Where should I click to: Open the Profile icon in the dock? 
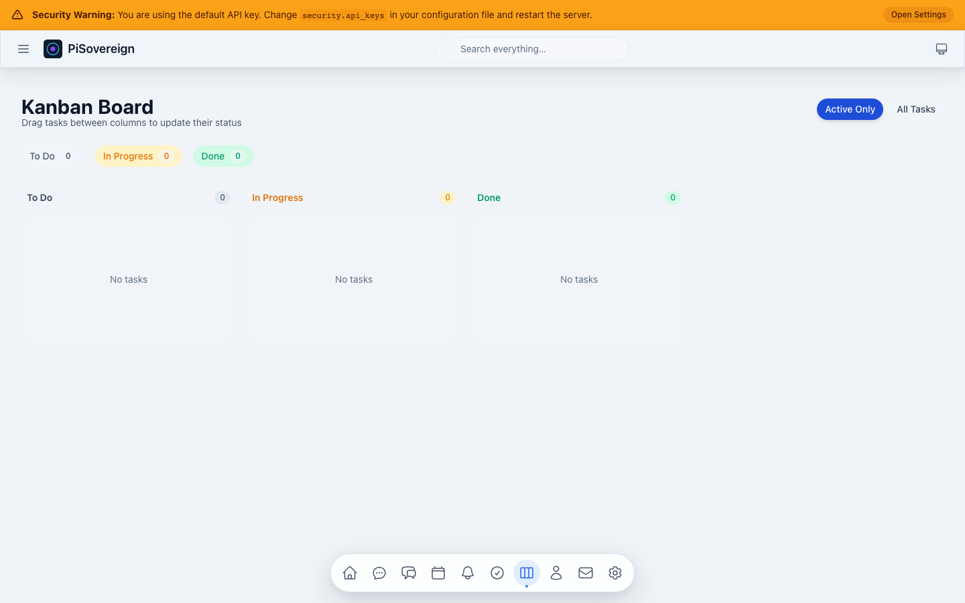coord(556,573)
